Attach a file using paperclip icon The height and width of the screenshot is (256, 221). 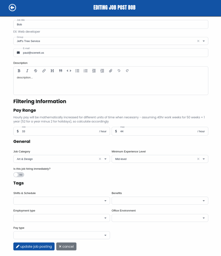111,71
